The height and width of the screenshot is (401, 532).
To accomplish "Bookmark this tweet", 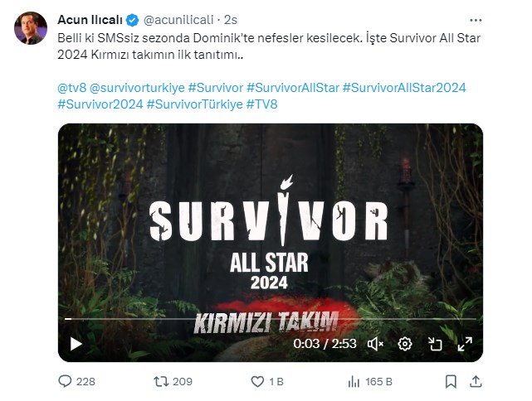I will point(451,382).
